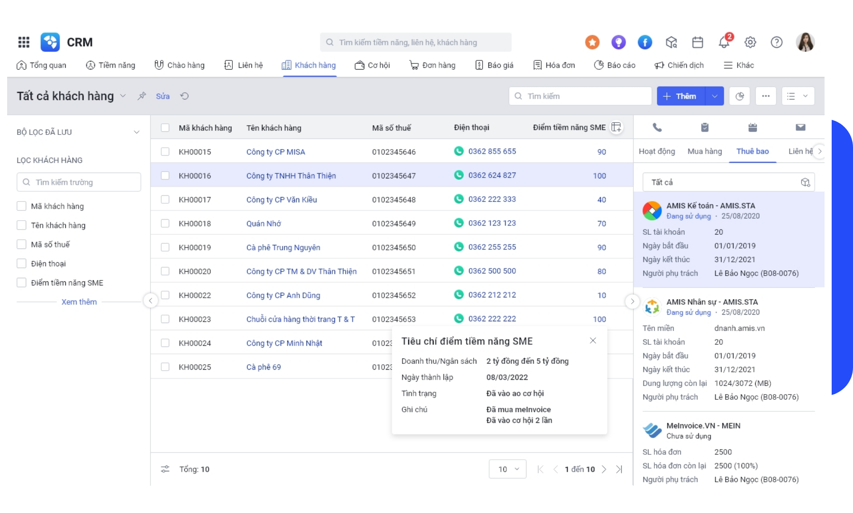This screenshot has width=853, height=513.
Task: Open the apps grid launcher
Action: (x=24, y=42)
